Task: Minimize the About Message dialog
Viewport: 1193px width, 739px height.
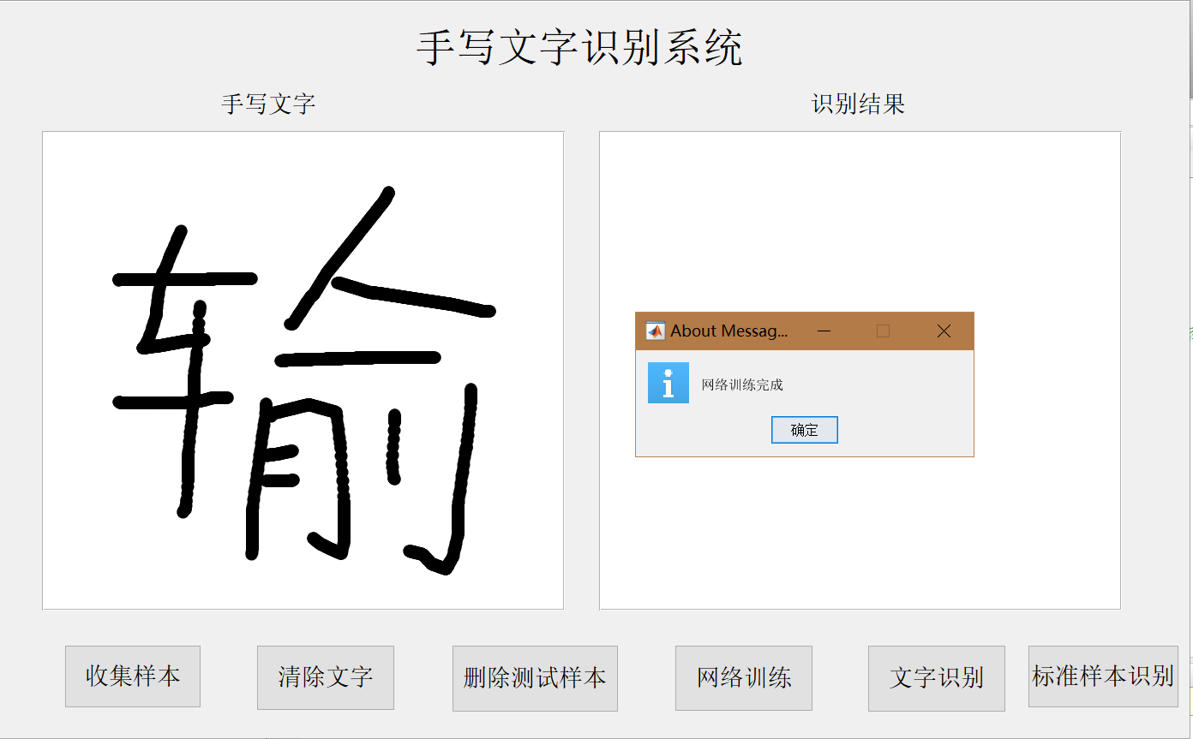Action: (824, 331)
